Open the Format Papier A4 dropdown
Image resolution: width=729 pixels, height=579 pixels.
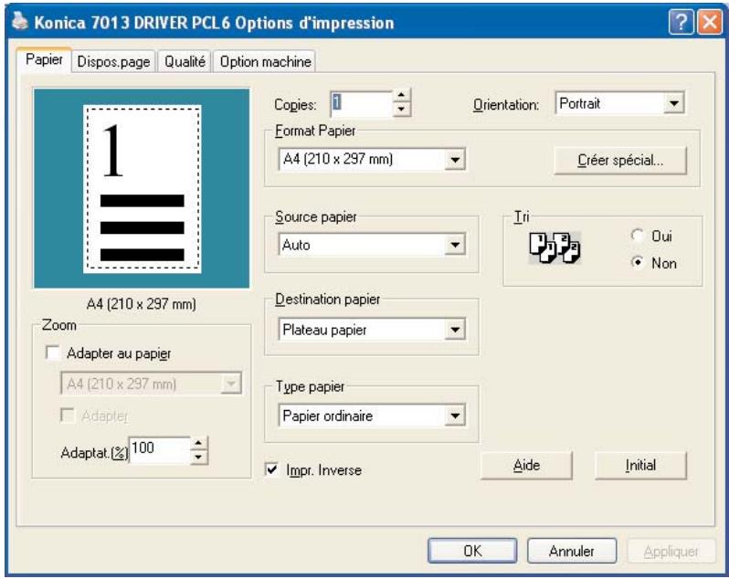pos(372,160)
